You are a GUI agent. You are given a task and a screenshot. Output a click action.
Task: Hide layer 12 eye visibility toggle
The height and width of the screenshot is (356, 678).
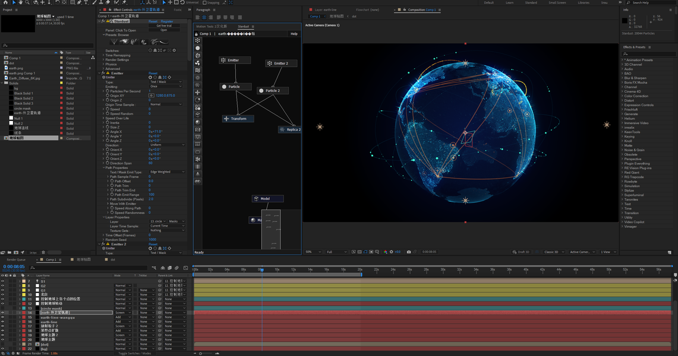2,303
